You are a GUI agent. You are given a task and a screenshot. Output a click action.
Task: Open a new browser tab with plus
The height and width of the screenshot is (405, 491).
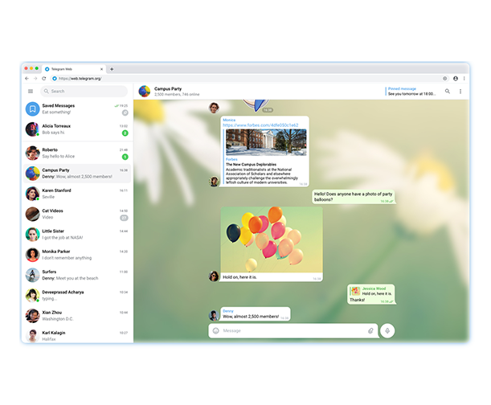112,69
